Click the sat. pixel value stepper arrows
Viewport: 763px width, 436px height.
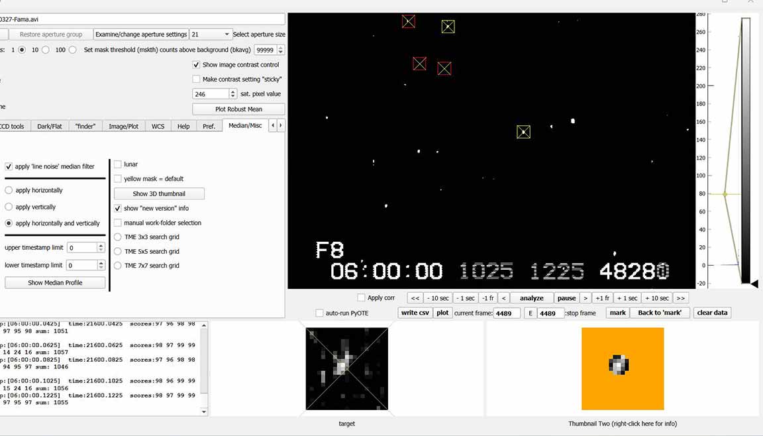tap(233, 94)
